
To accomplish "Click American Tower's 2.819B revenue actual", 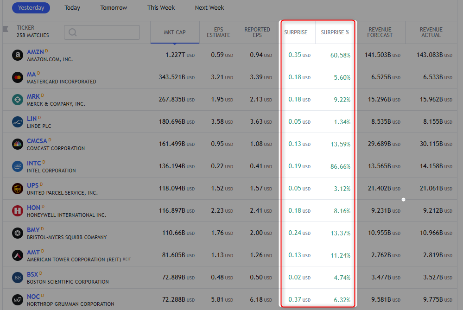I will [x=438, y=255].
